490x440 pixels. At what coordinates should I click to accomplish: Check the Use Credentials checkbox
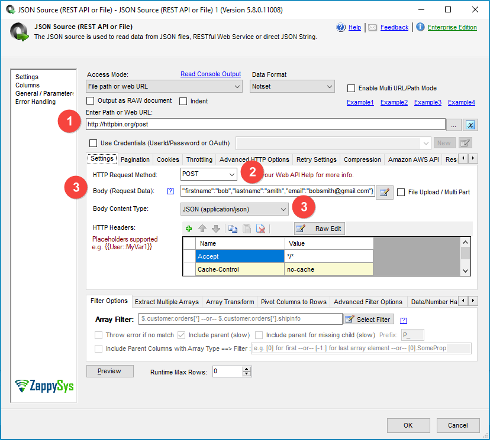tap(93, 143)
